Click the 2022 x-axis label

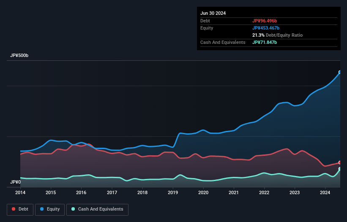click(x=264, y=192)
